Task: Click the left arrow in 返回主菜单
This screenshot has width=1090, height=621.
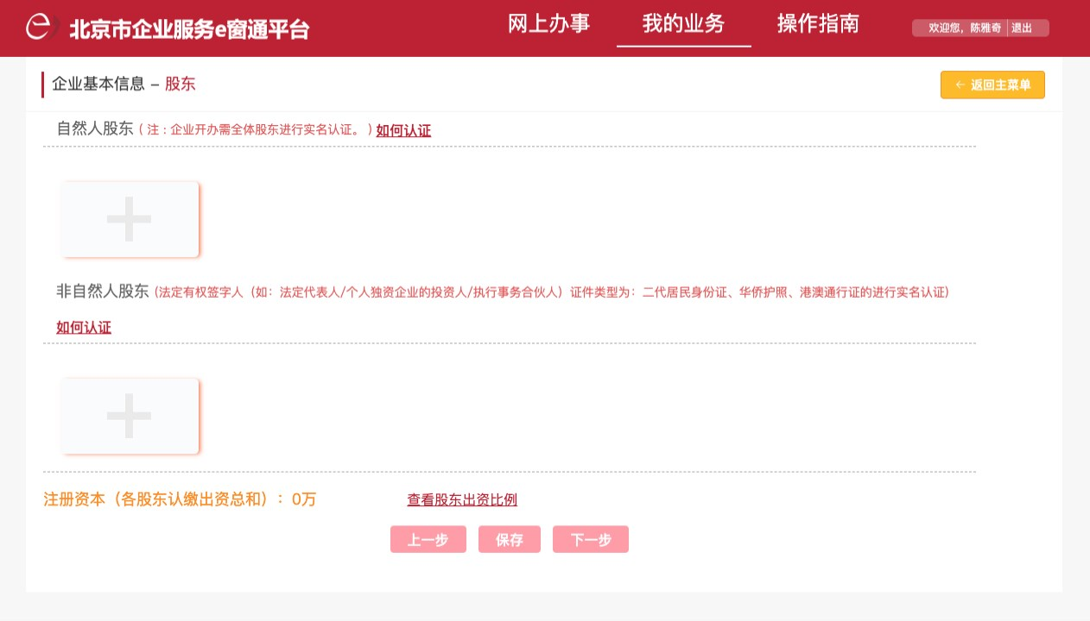Action: pos(960,85)
